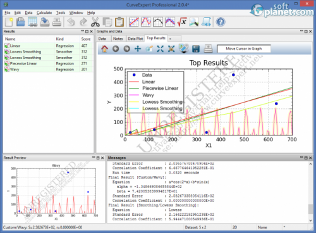Click the Wavy result preview thumbnail
Viewport: 316px width, 233px height.
coord(54,191)
